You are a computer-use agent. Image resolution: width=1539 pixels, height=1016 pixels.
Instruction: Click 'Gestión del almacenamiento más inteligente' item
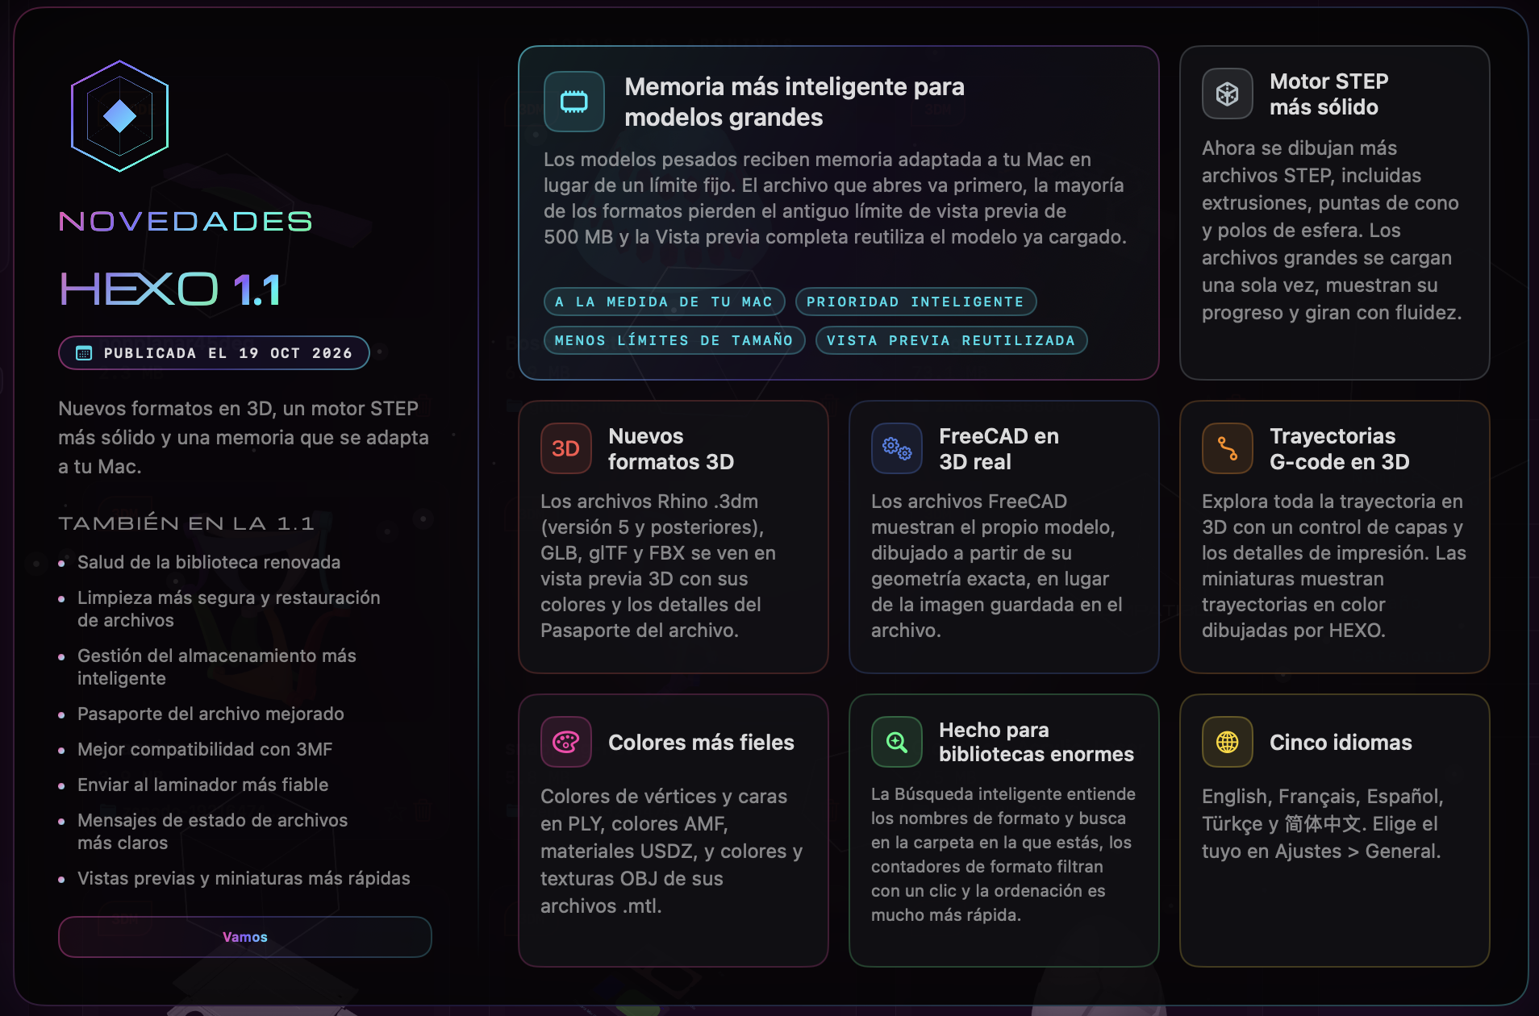[x=217, y=667]
